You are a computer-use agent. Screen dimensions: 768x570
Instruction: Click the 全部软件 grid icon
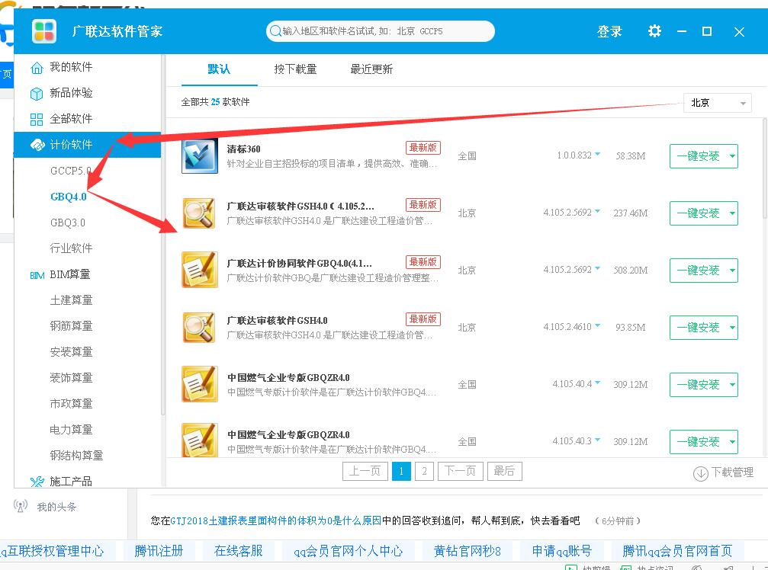(x=37, y=120)
